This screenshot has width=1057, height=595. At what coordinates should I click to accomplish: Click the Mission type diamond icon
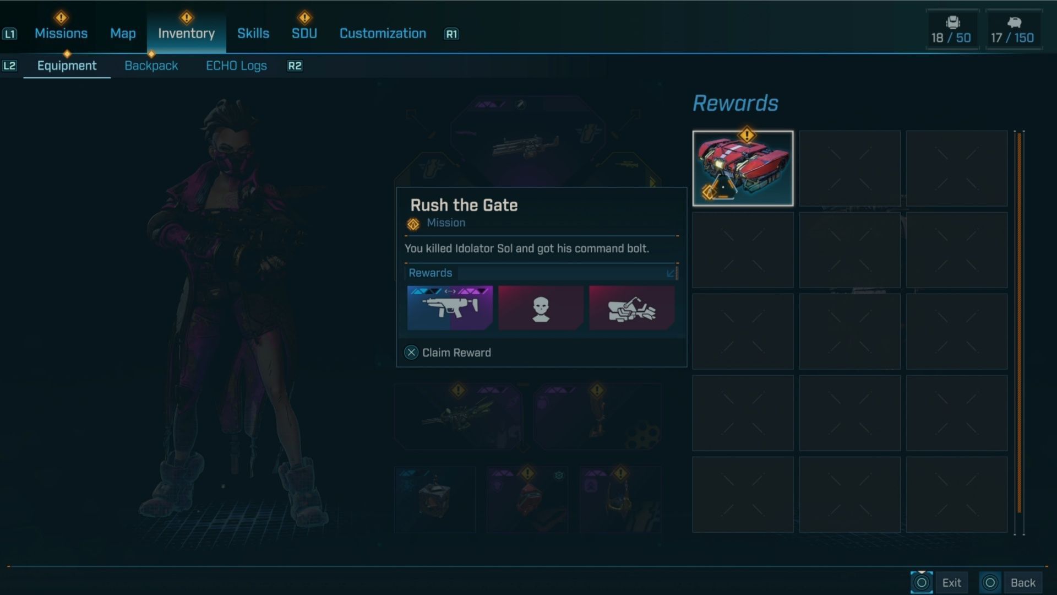413,224
